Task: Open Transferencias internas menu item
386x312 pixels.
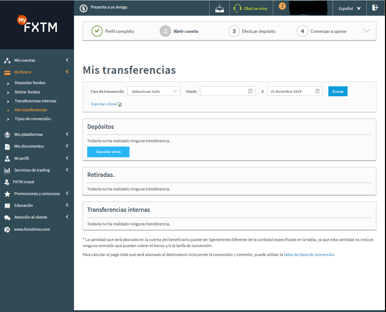Action: tap(35, 101)
